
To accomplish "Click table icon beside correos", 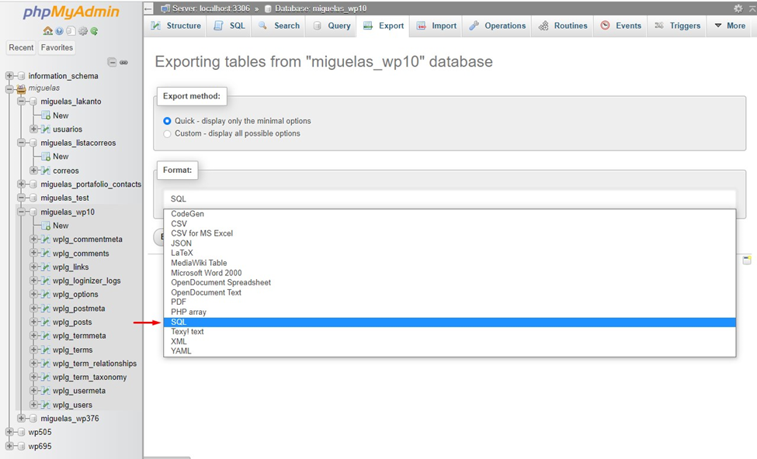I will pos(46,171).
